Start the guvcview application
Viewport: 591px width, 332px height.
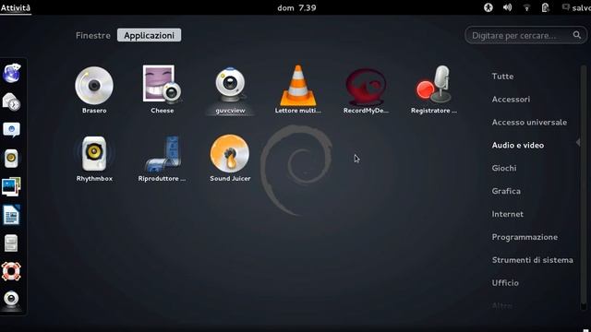(230, 89)
